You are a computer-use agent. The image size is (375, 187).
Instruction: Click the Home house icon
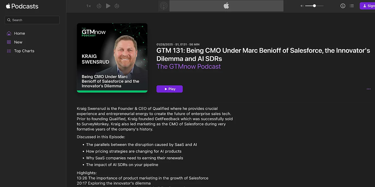[x=9, y=33]
